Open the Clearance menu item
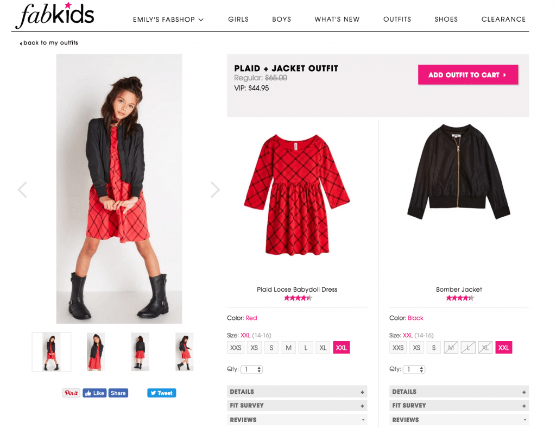 coord(503,19)
